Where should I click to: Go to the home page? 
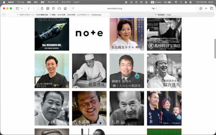65,8
